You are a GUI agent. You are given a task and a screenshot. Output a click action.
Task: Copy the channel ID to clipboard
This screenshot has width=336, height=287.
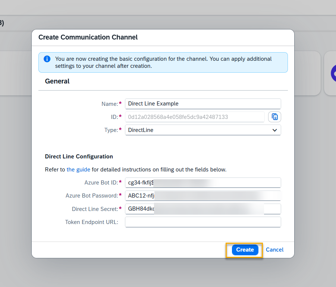click(274, 117)
